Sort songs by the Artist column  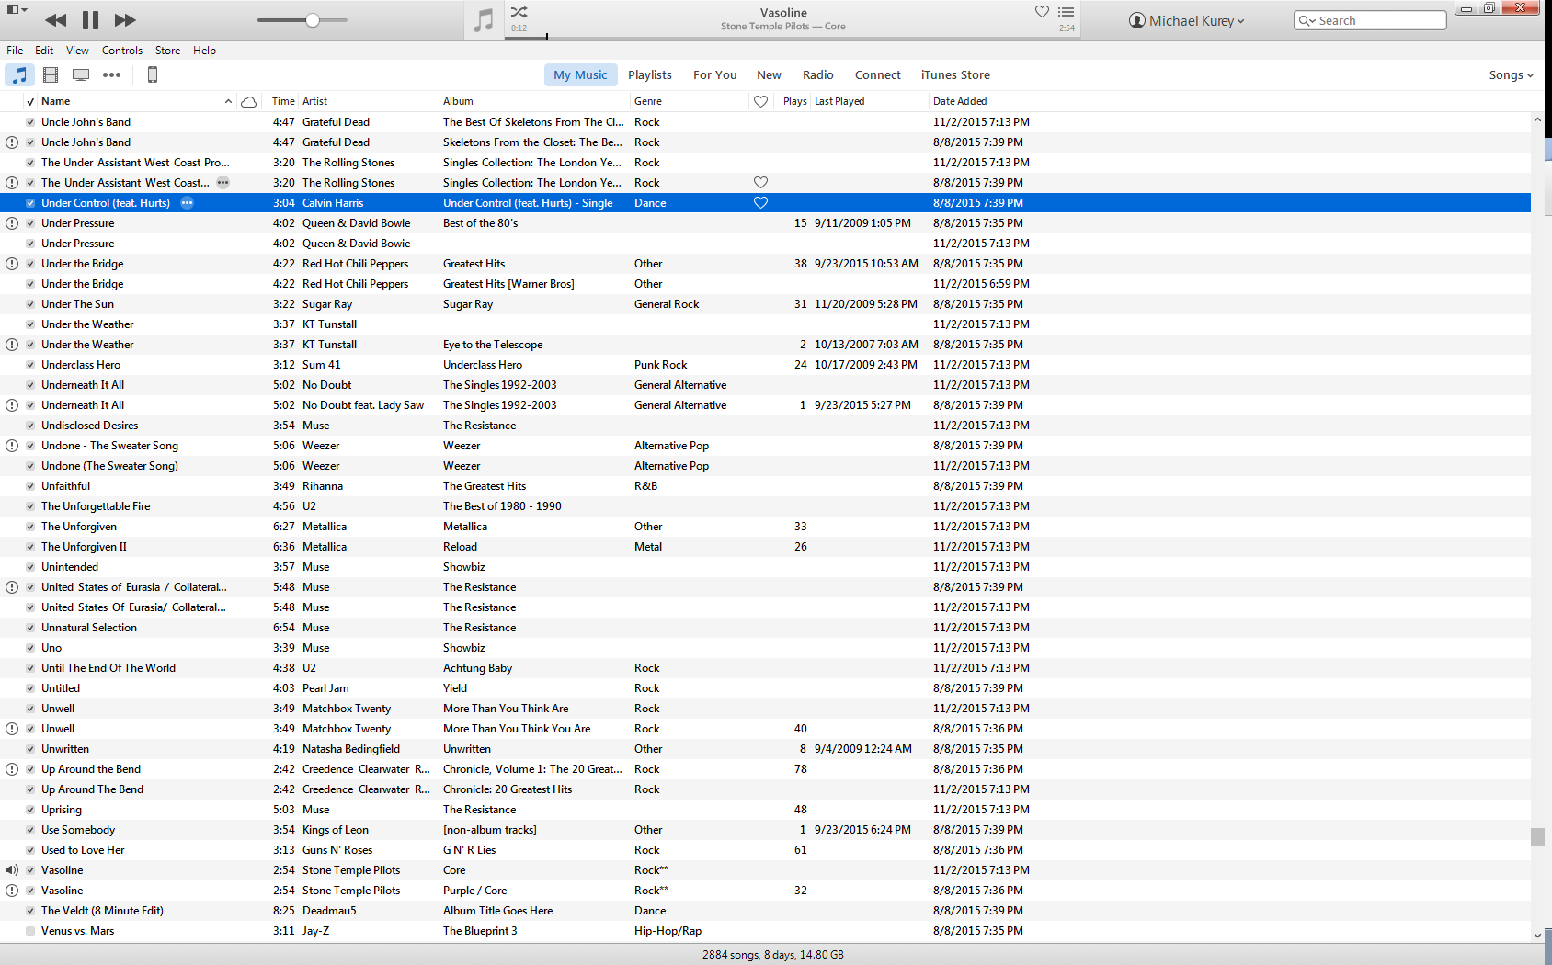(369, 102)
